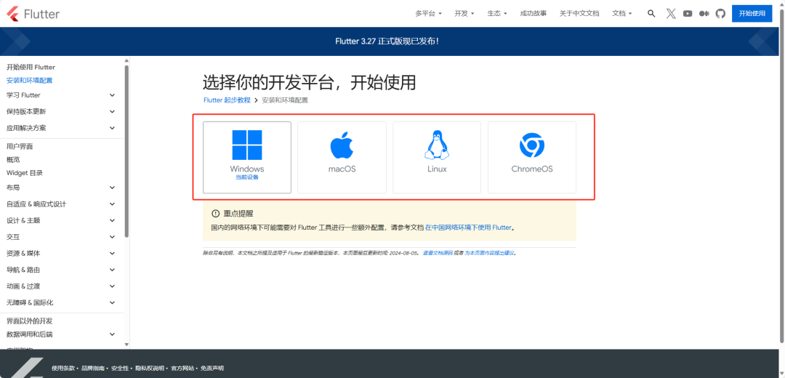Open the GitHub repository icon
This screenshot has height=378, width=785.
point(720,14)
